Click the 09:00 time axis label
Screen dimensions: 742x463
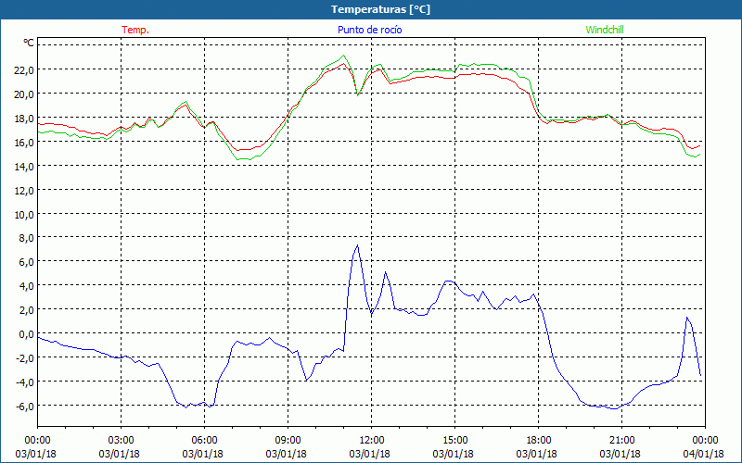pos(288,441)
